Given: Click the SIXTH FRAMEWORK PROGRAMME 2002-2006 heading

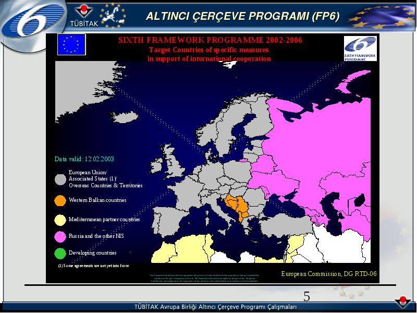Looking at the screenshot, I should tap(210, 40).
